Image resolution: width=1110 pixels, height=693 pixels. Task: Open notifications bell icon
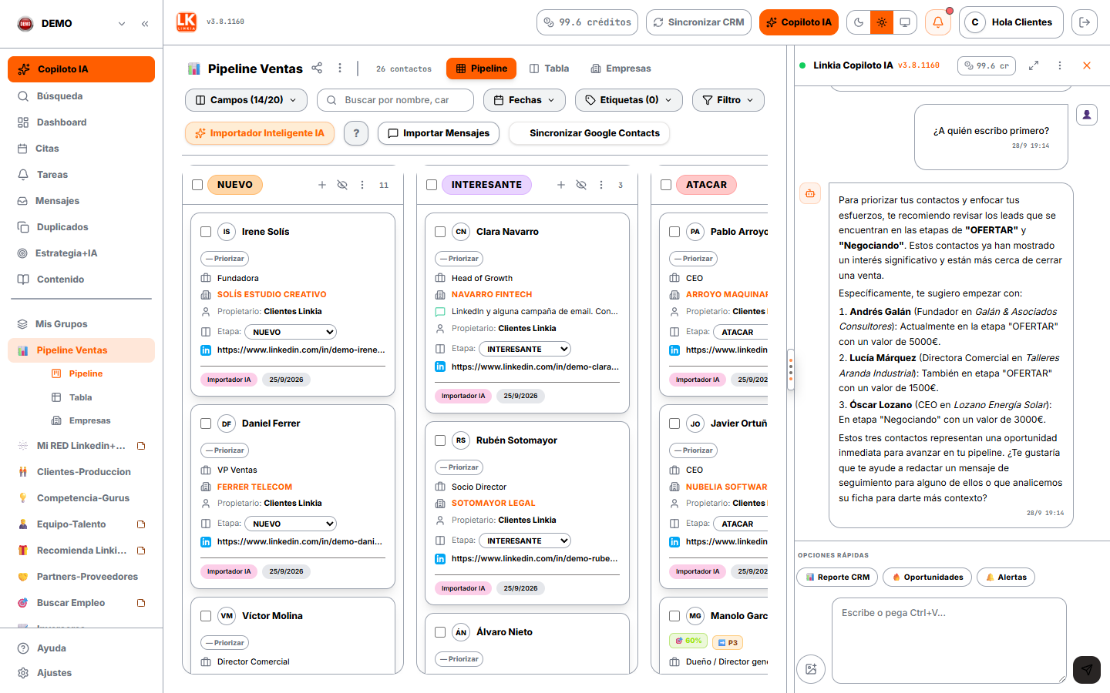[x=938, y=22]
